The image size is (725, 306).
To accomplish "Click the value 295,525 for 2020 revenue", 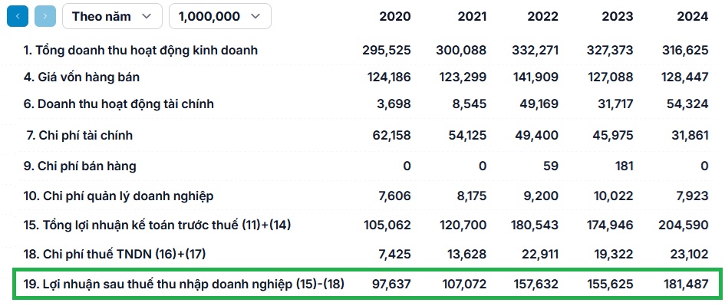I will tap(387, 50).
